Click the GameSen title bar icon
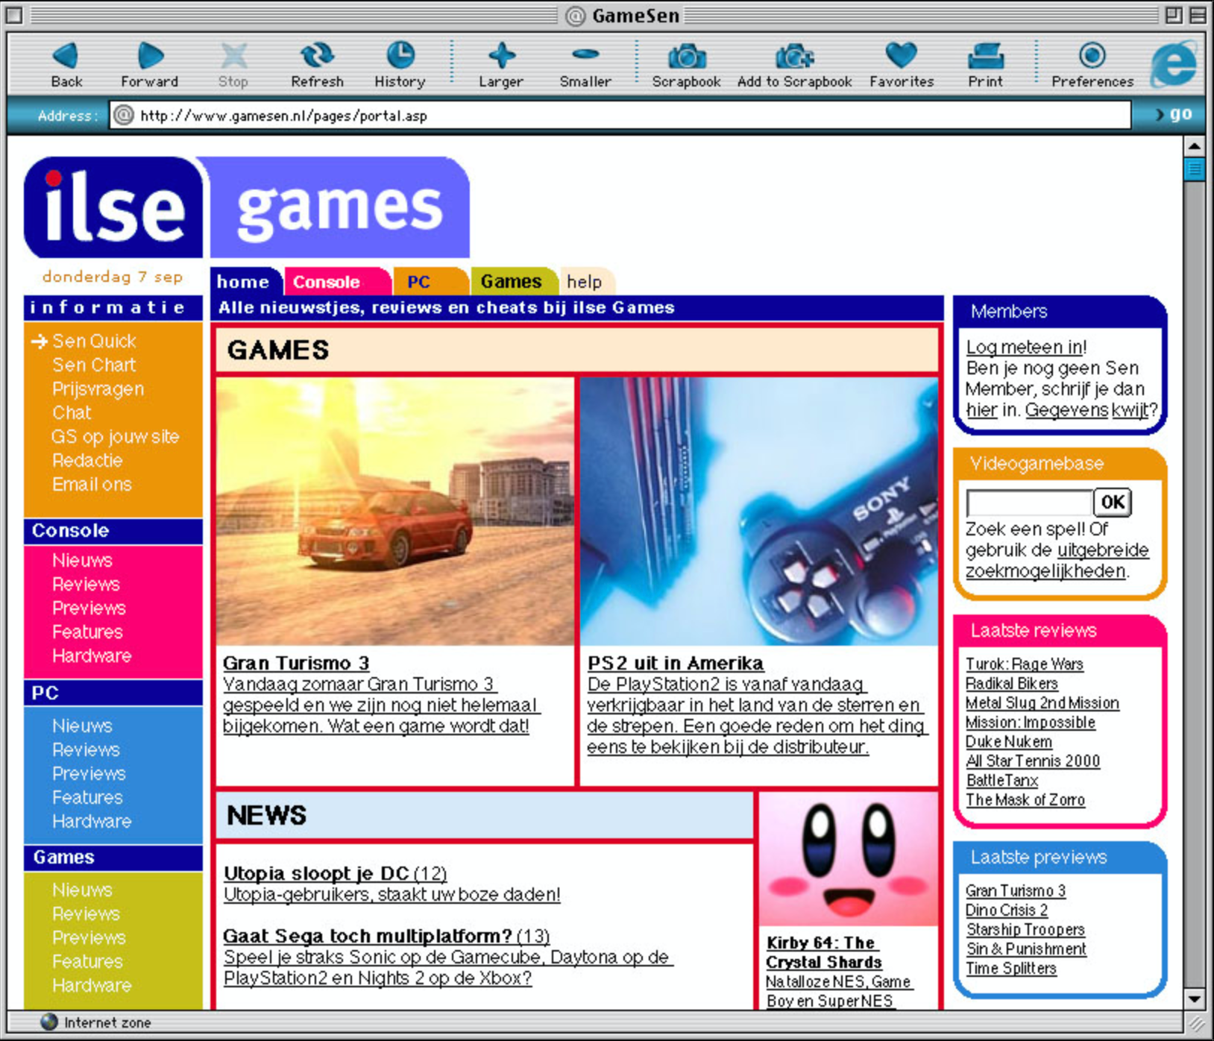The image size is (1214, 1041). pos(575,16)
